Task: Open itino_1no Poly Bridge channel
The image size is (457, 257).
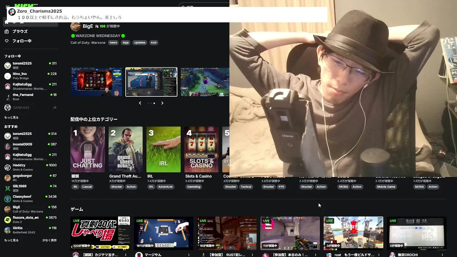Action: (x=30, y=76)
